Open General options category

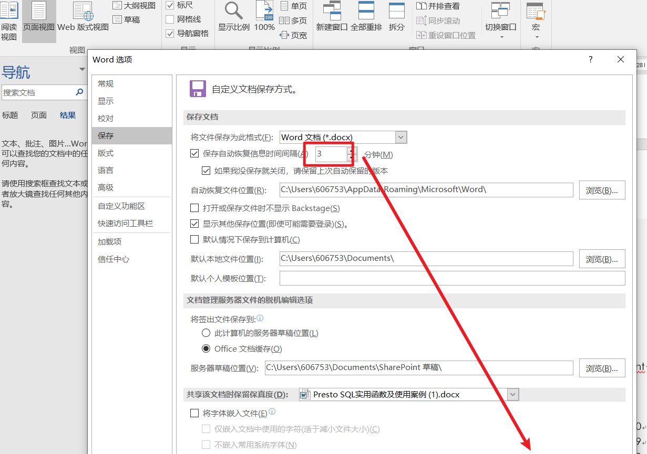[132, 83]
